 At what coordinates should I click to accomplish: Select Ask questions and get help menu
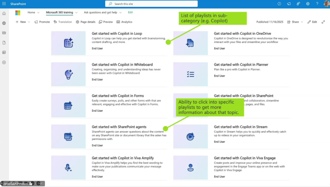(x=101, y=13)
